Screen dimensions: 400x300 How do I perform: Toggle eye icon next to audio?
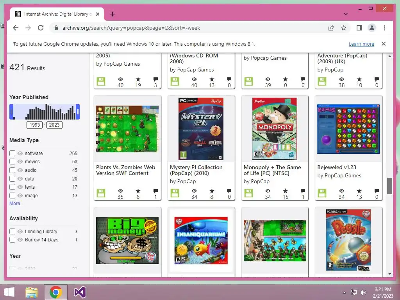point(20,170)
